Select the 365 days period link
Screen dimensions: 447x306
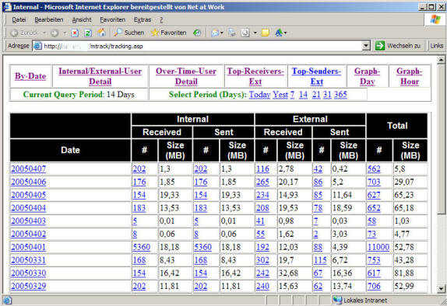[x=340, y=95]
